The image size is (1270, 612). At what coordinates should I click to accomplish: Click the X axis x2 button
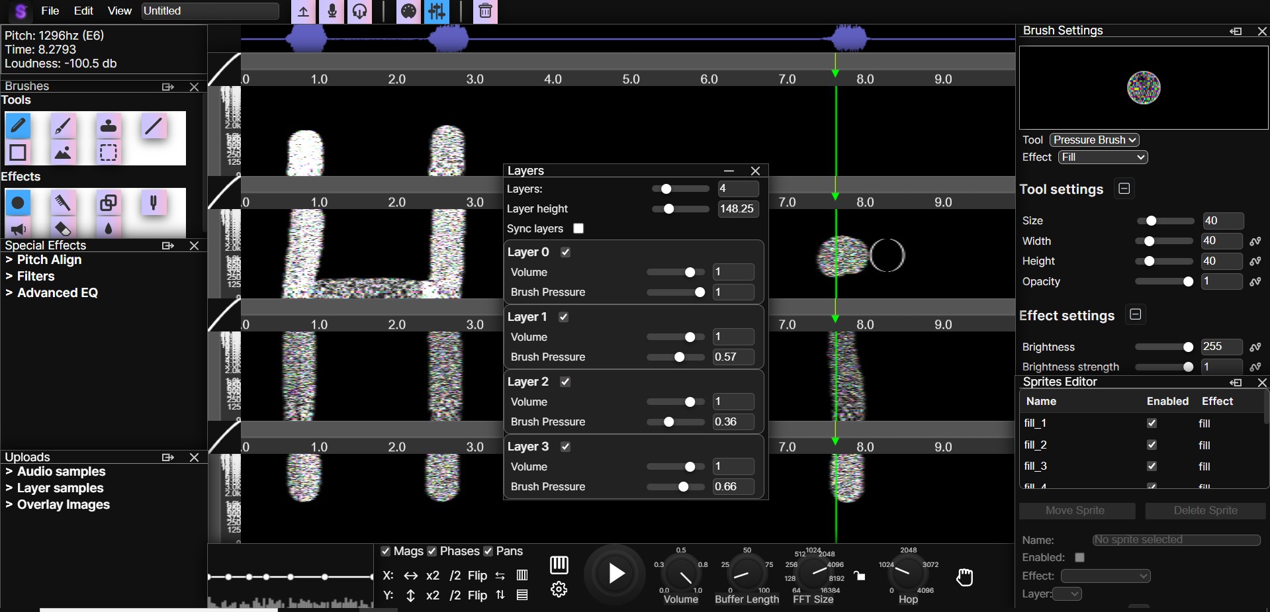(433, 576)
